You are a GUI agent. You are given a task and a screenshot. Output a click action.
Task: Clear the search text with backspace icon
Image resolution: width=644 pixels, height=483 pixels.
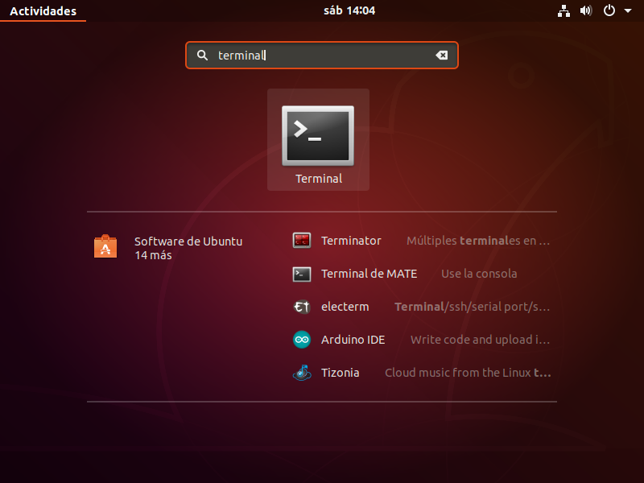click(x=441, y=55)
